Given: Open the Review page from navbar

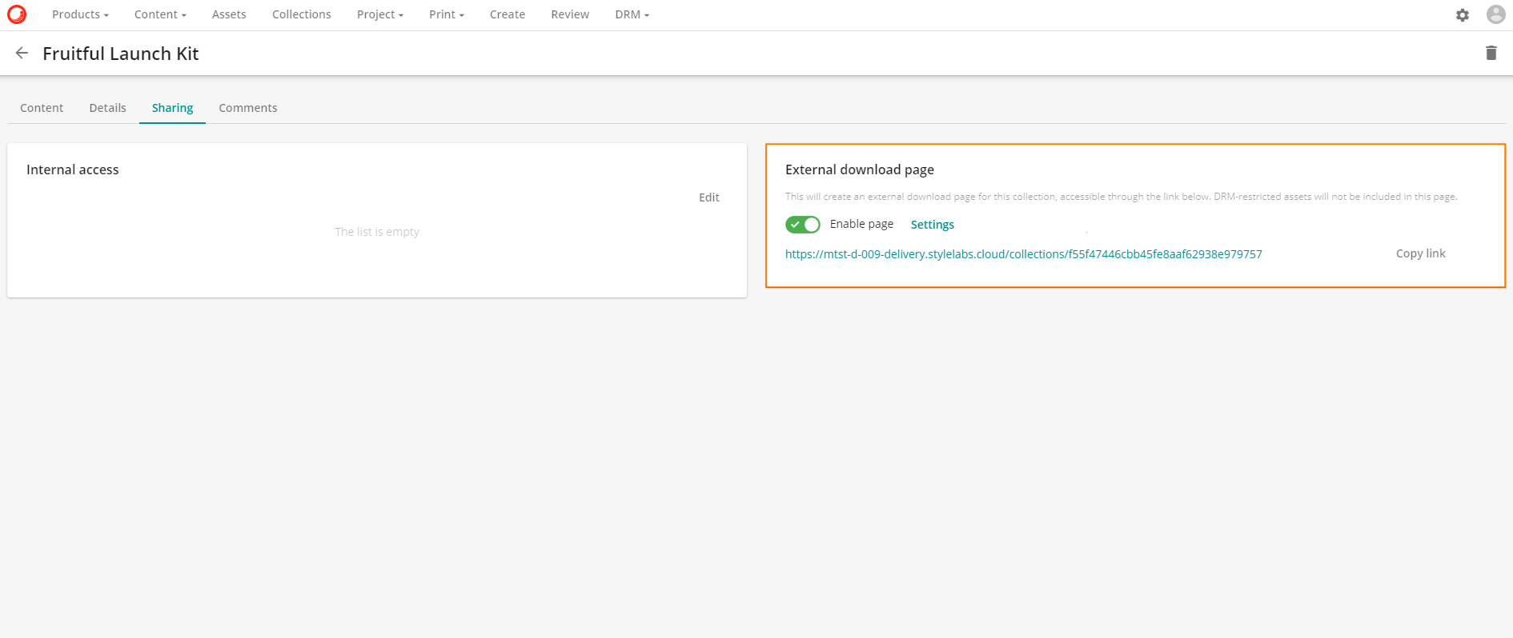Looking at the screenshot, I should point(570,14).
